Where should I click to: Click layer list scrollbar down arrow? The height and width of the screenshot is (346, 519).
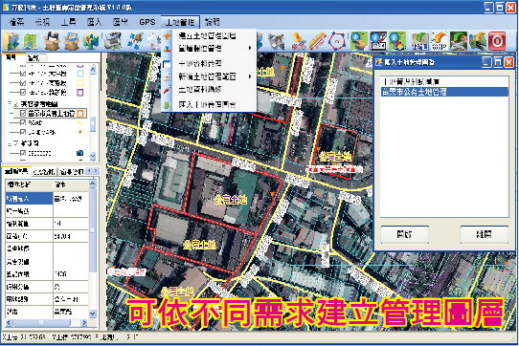pos(93,156)
